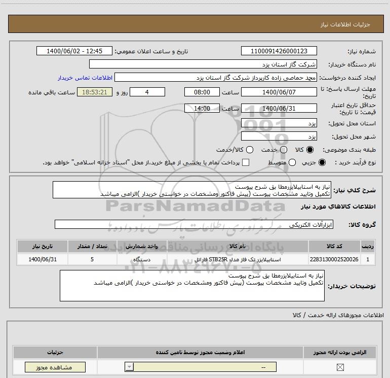Click the شهر محل تحویل field
This screenshot has height=378, width=390.
[279, 136]
